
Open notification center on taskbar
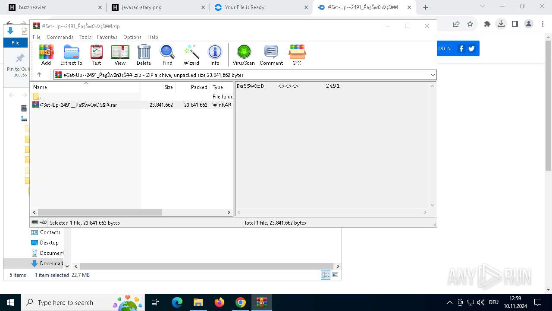(538, 302)
